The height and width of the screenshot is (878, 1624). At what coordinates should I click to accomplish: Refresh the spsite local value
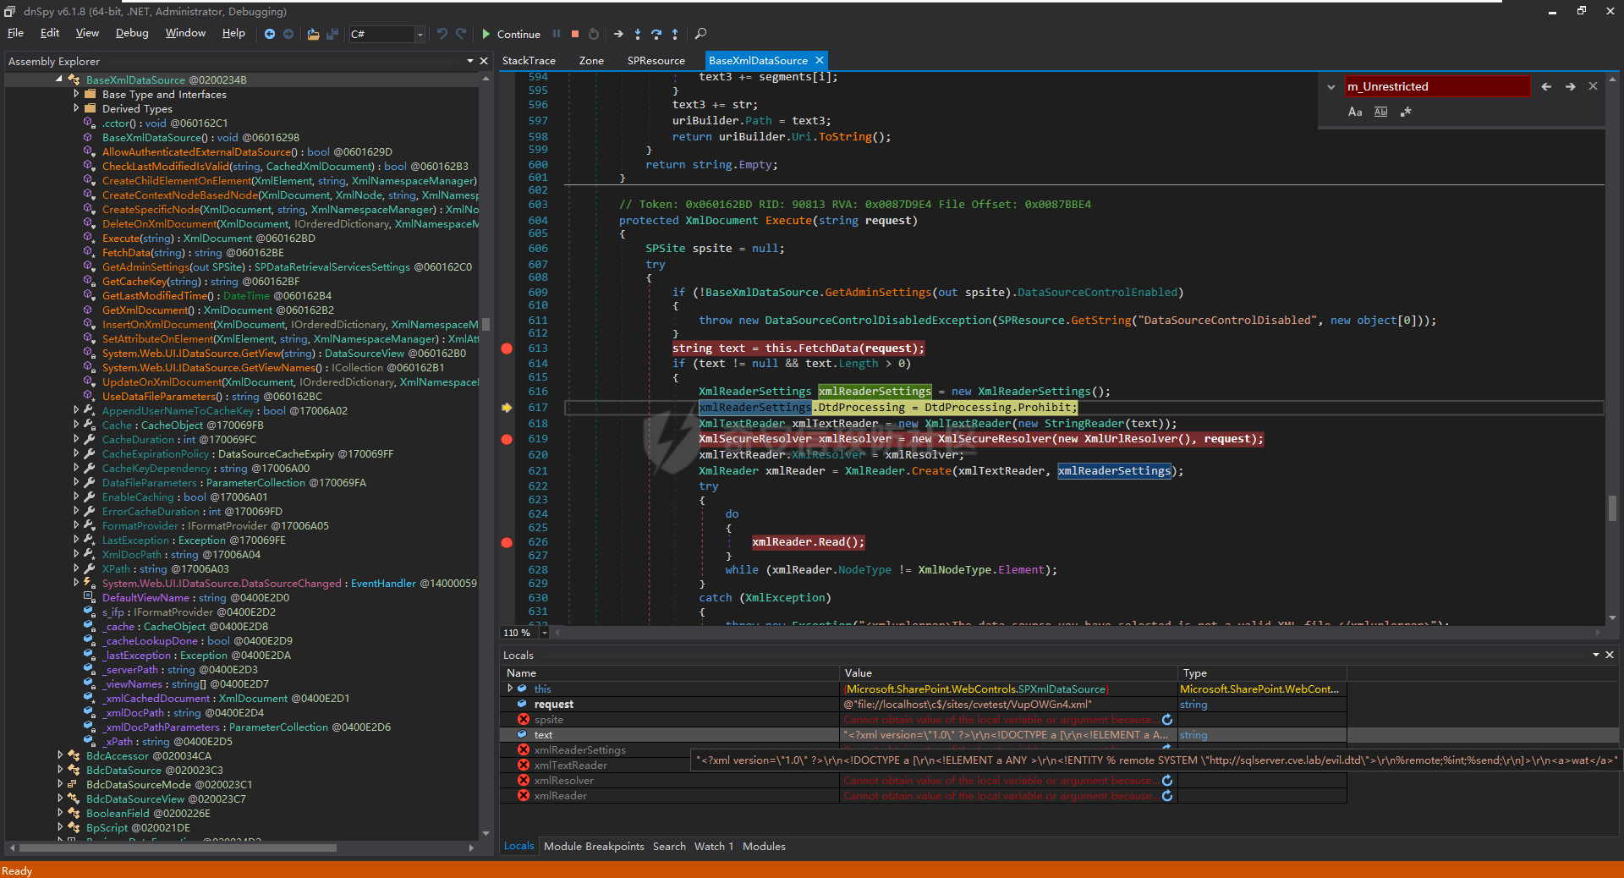point(1167,720)
